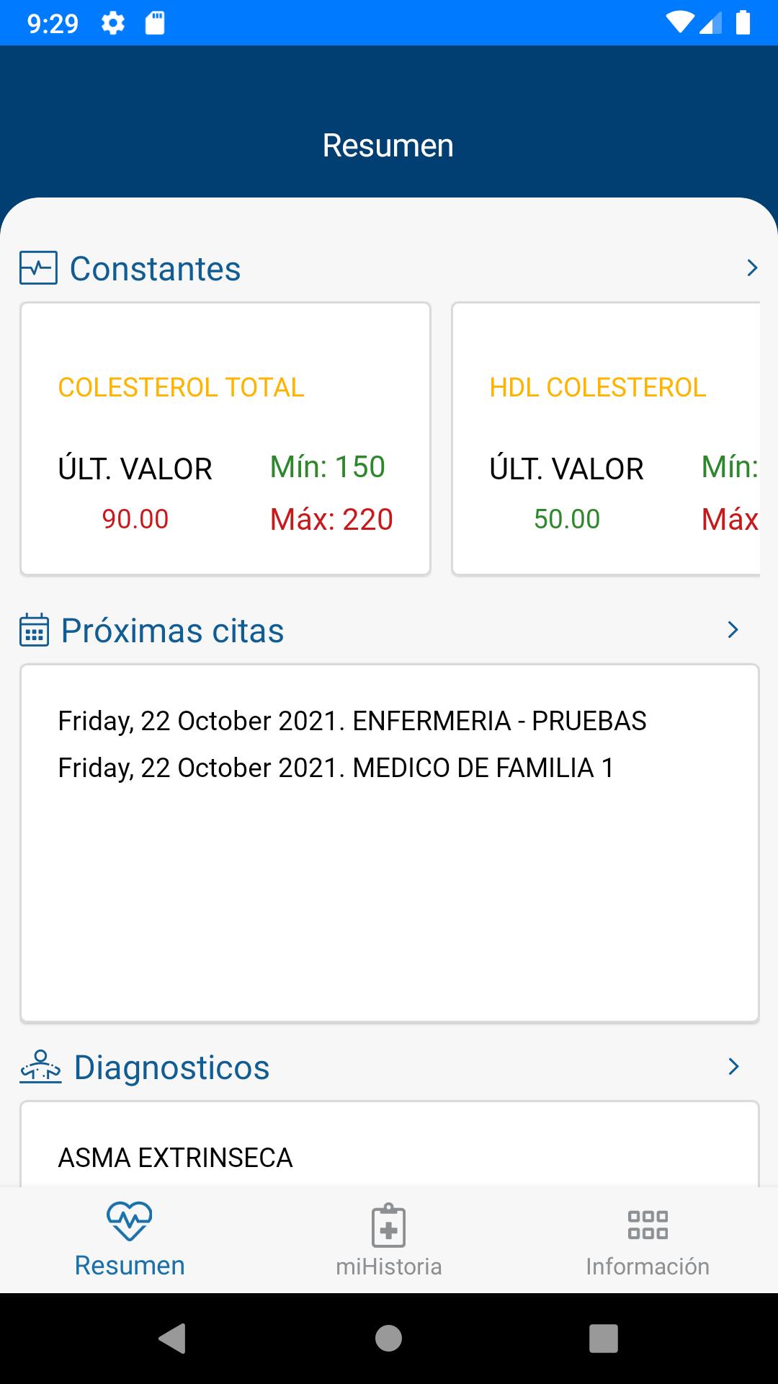The image size is (778, 1384).
Task: Expand Diagnosticos list with chevron arrow
Action: click(733, 1067)
